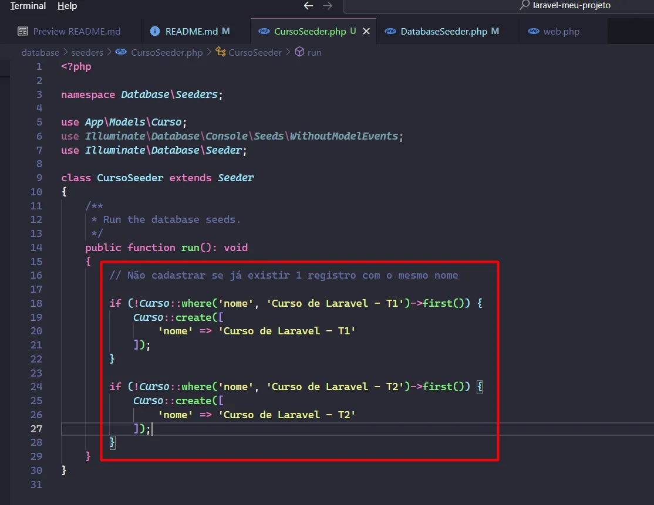Focus the laravel-meu-projeto search box
Screen dimensions: 654x505
click(x=571, y=5)
